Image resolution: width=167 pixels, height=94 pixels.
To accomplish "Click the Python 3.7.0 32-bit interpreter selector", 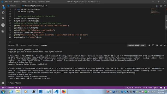I will tap(8, 88).
